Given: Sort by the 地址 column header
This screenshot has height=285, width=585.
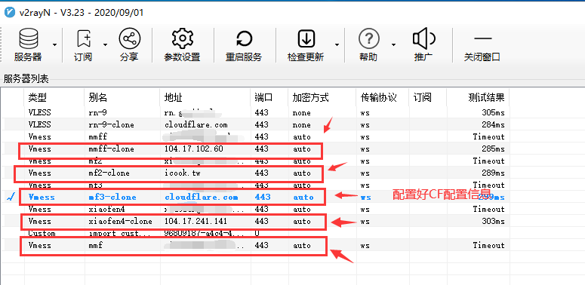Looking at the screenshot, I should point(205,97).
